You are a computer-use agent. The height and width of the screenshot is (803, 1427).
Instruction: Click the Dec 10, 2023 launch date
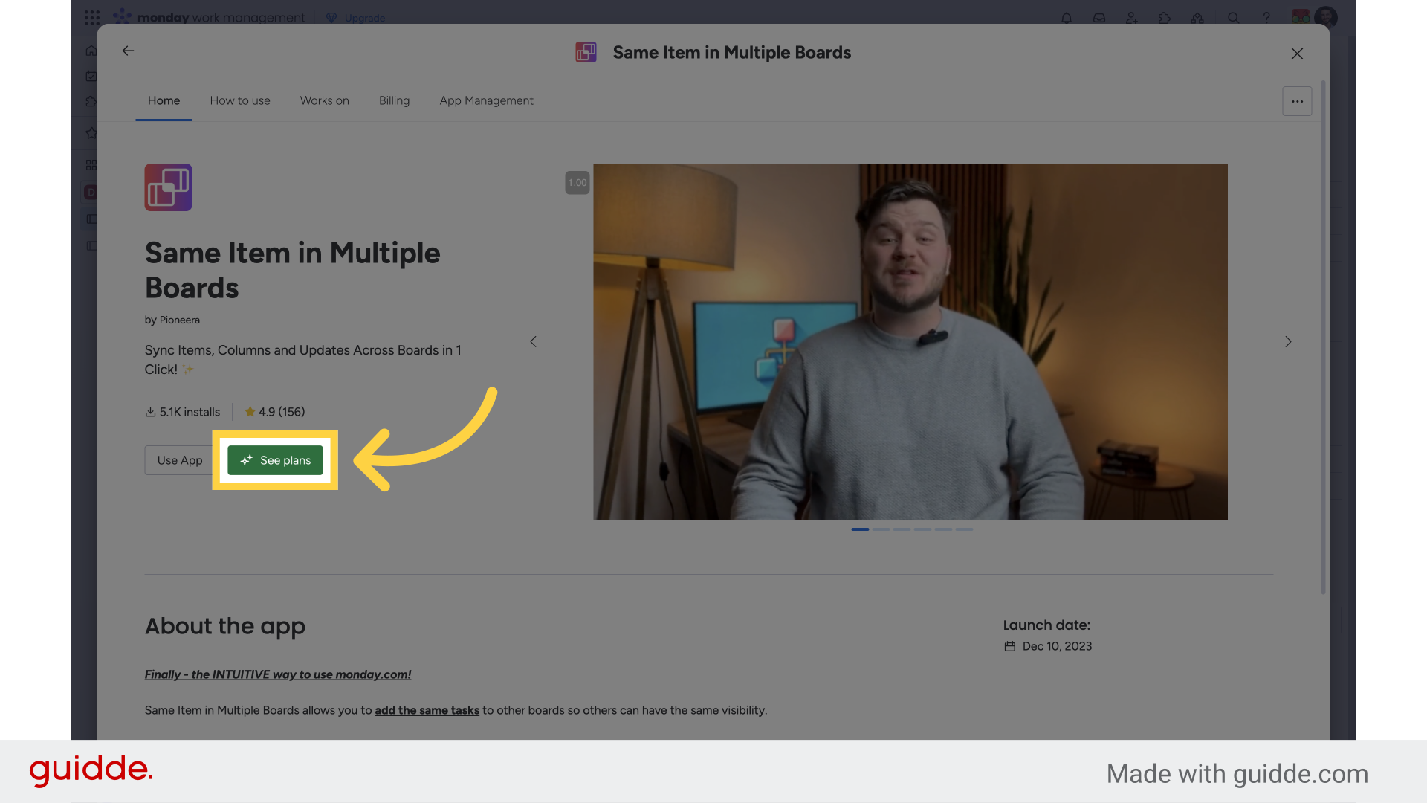pos(1057,646)
